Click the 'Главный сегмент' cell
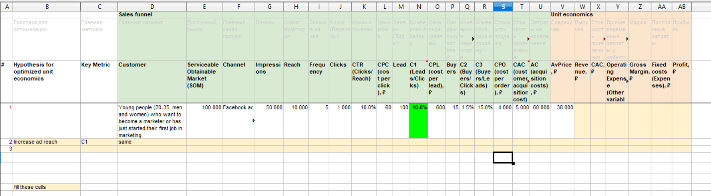The height and width of the screenshot is (196, 711). pos(152,39)
